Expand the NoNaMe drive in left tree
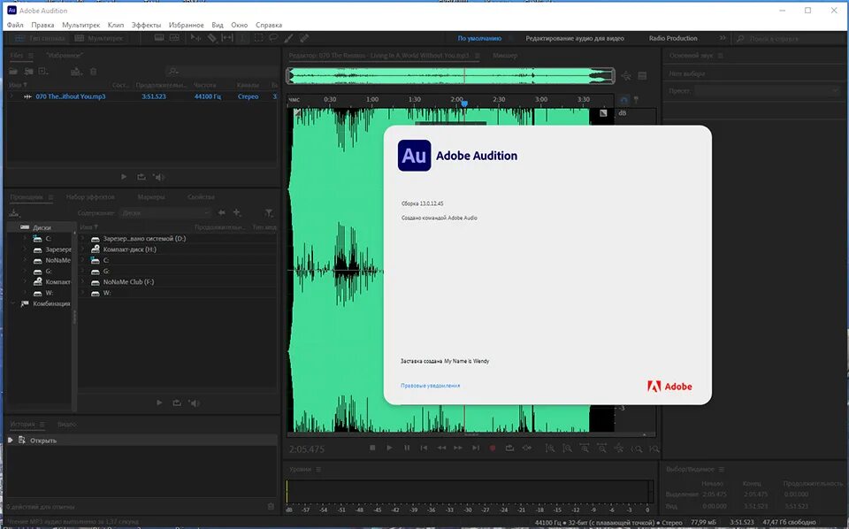The height and width of the screenshot is (529, 849). (25, 260)
